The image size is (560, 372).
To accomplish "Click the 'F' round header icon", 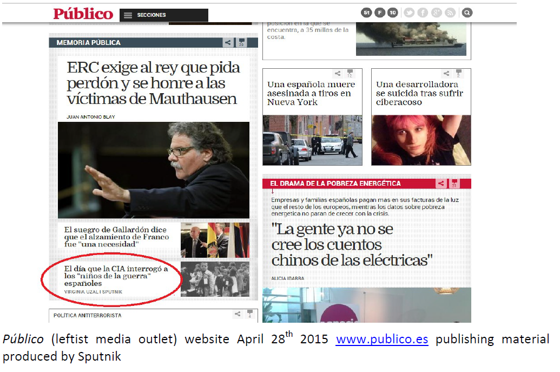I will [x=380, y=13].
